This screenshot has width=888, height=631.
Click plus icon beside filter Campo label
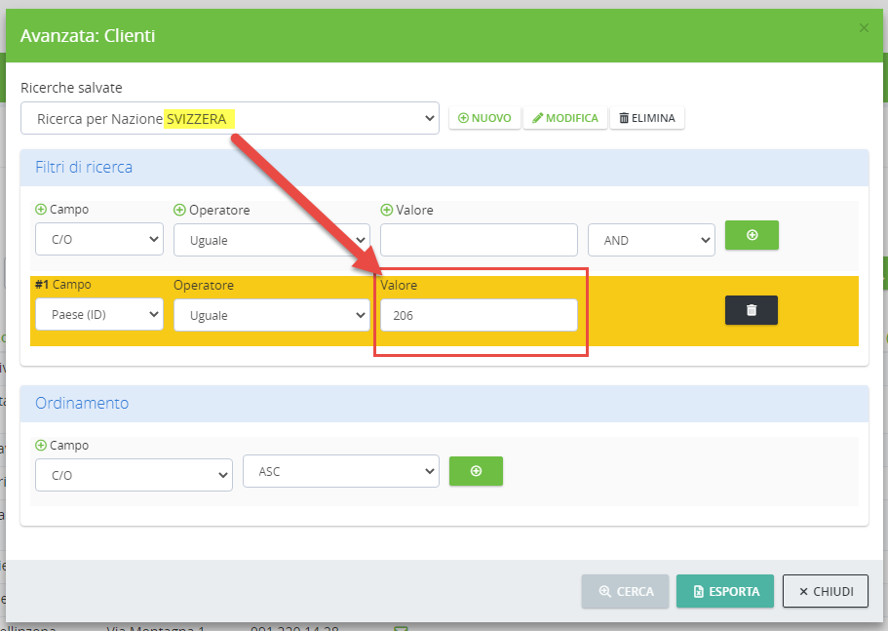(41, 210)
